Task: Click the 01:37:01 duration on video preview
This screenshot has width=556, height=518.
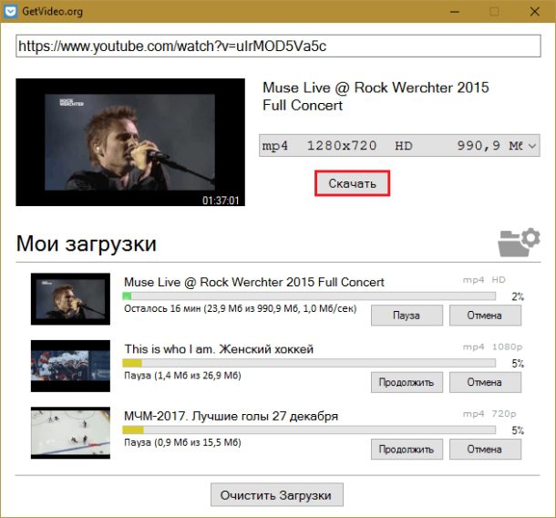Action: tap(221, 201)
